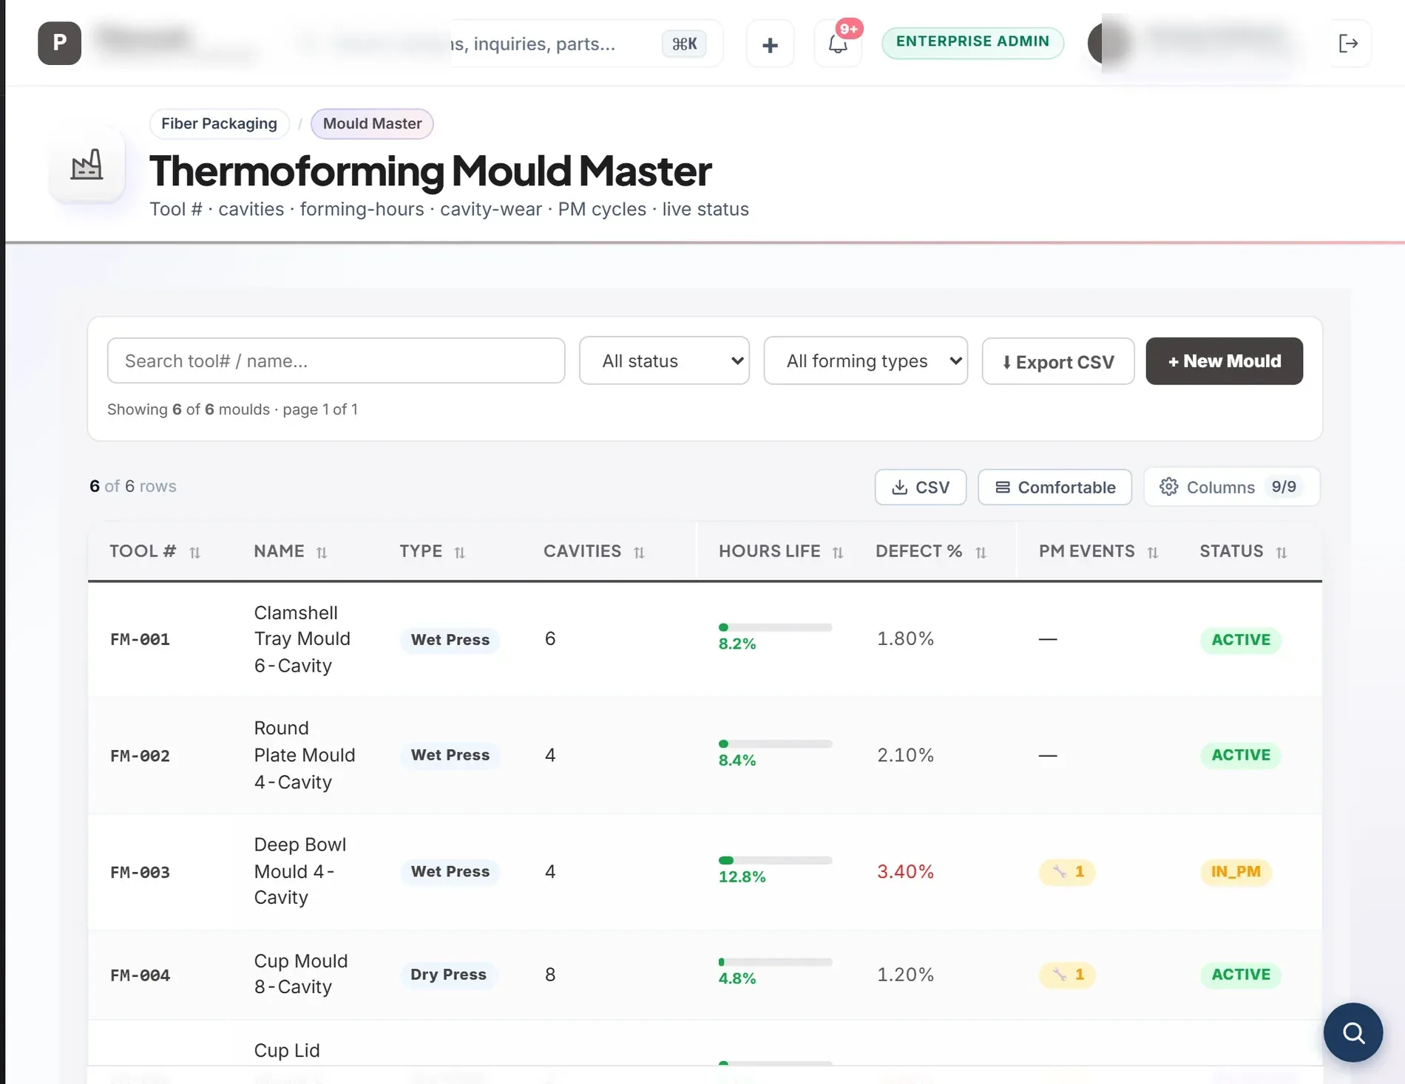Click the ⌘K shortcut badge
Screen dimensions: 1405x1084
(x=684, y=44)
